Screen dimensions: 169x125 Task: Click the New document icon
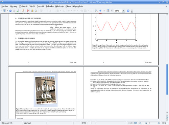click(x=4, y=11)
